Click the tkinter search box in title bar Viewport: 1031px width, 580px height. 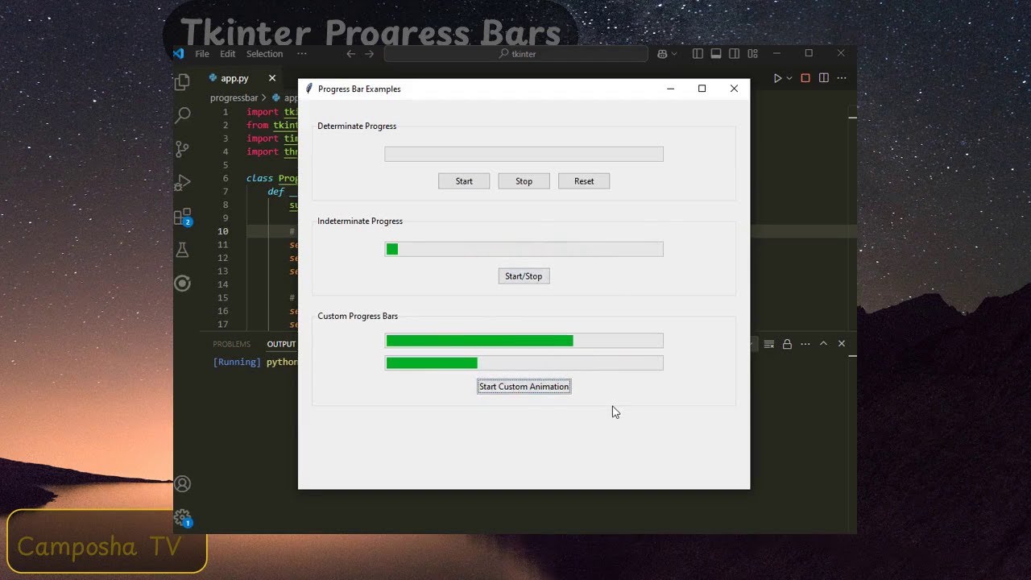516,54
